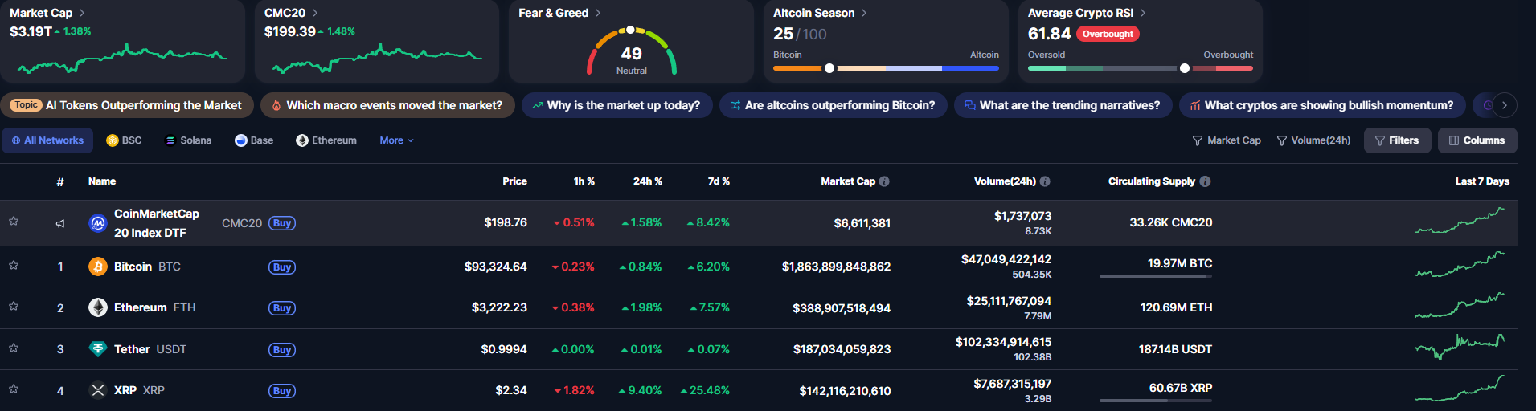
Task: Star the XRP row to watchlist
Action: [14, 389]
